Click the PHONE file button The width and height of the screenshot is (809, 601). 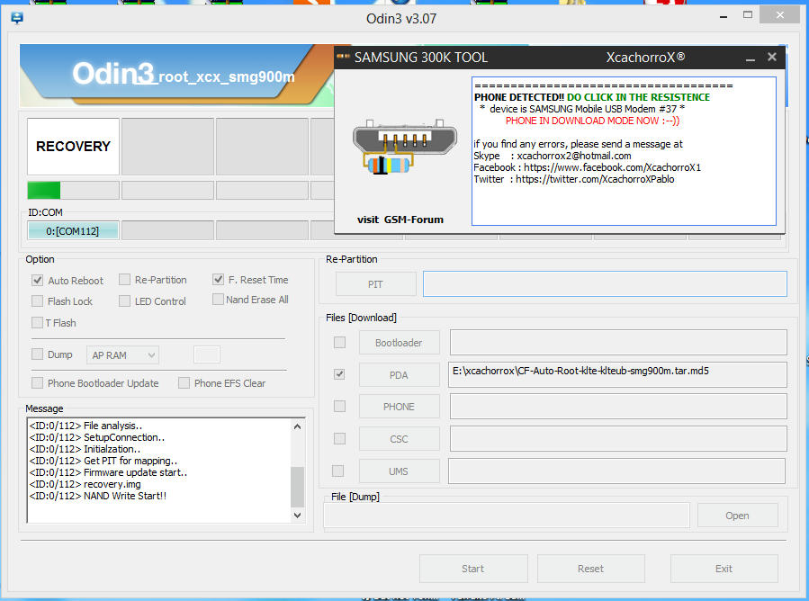(x=400, y=407)
